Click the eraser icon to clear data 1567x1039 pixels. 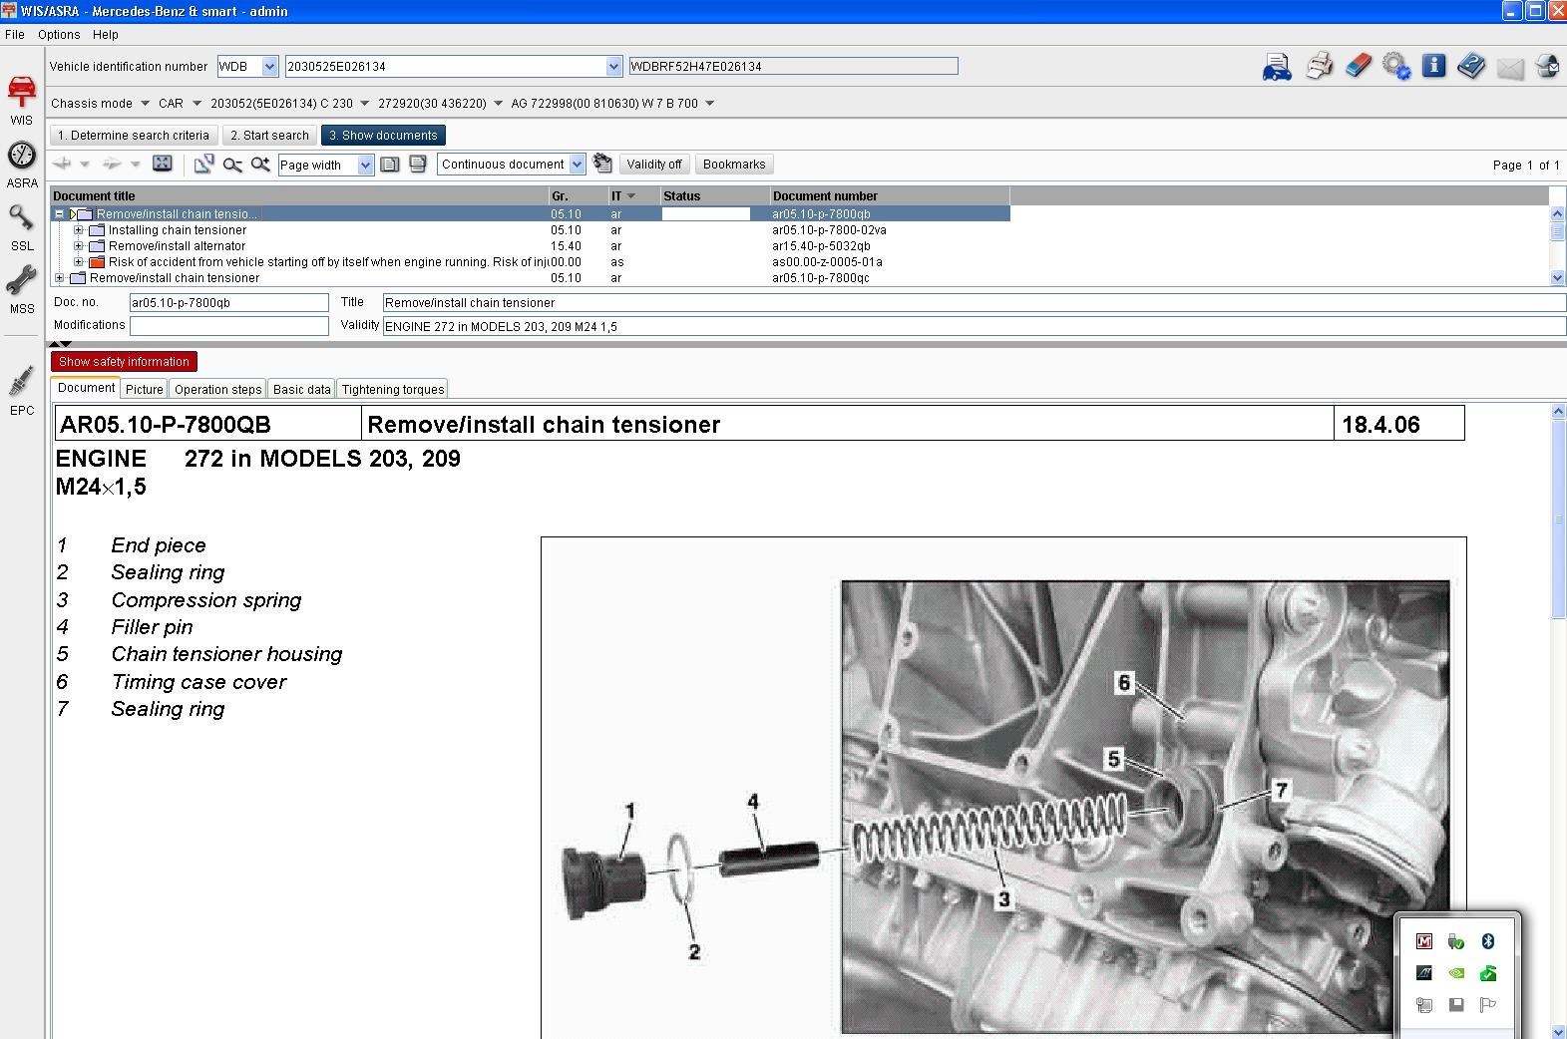[x=1358, y=67]
